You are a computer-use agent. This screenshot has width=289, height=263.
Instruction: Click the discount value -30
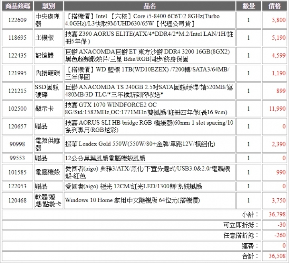tap(282, 225)
